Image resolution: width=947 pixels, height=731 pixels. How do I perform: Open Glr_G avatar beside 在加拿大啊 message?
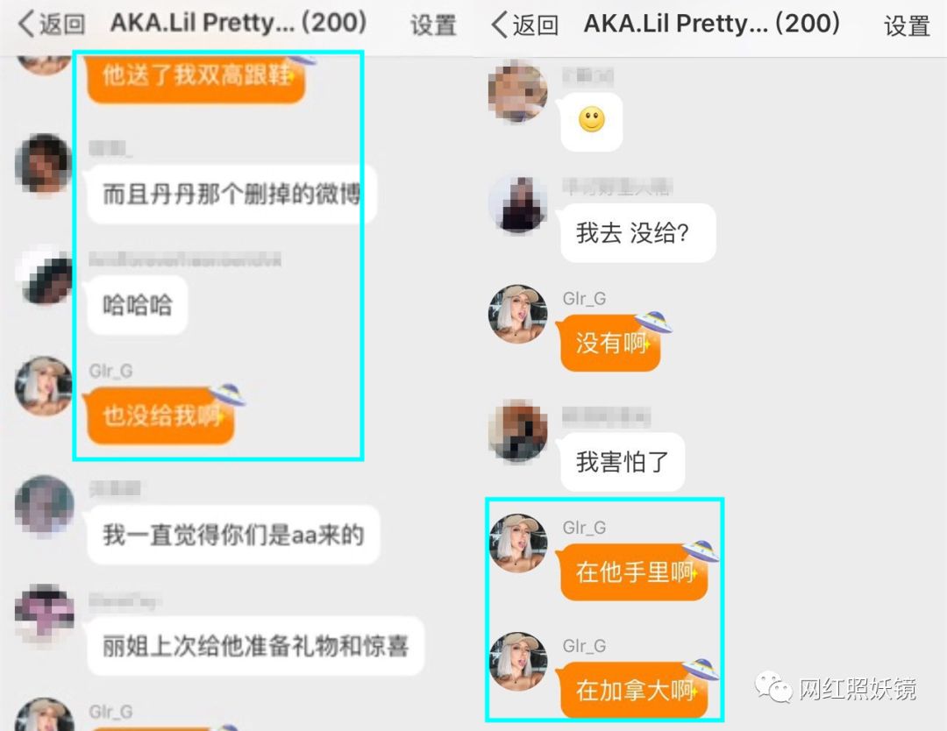point(517,662)
